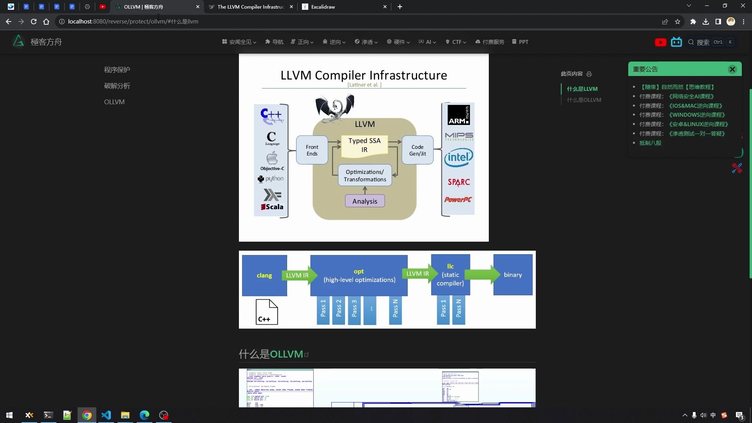This screenshot has width=752, height=423.
Task: Open 《安卓&LINUX逆向课程》 link
Action: pos(698,124)
